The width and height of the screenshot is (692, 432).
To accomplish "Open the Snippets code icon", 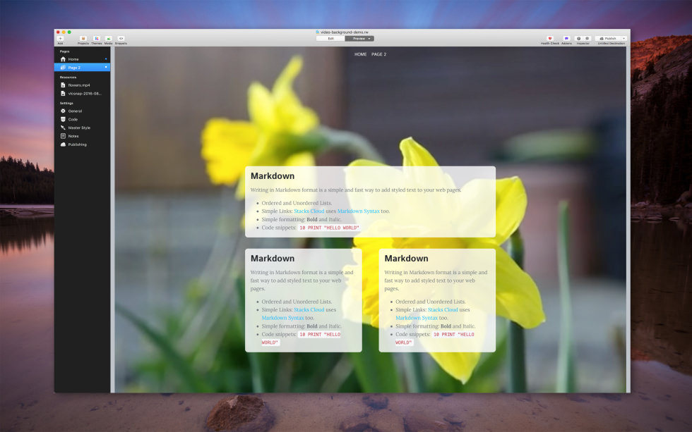I will [121, 38].
